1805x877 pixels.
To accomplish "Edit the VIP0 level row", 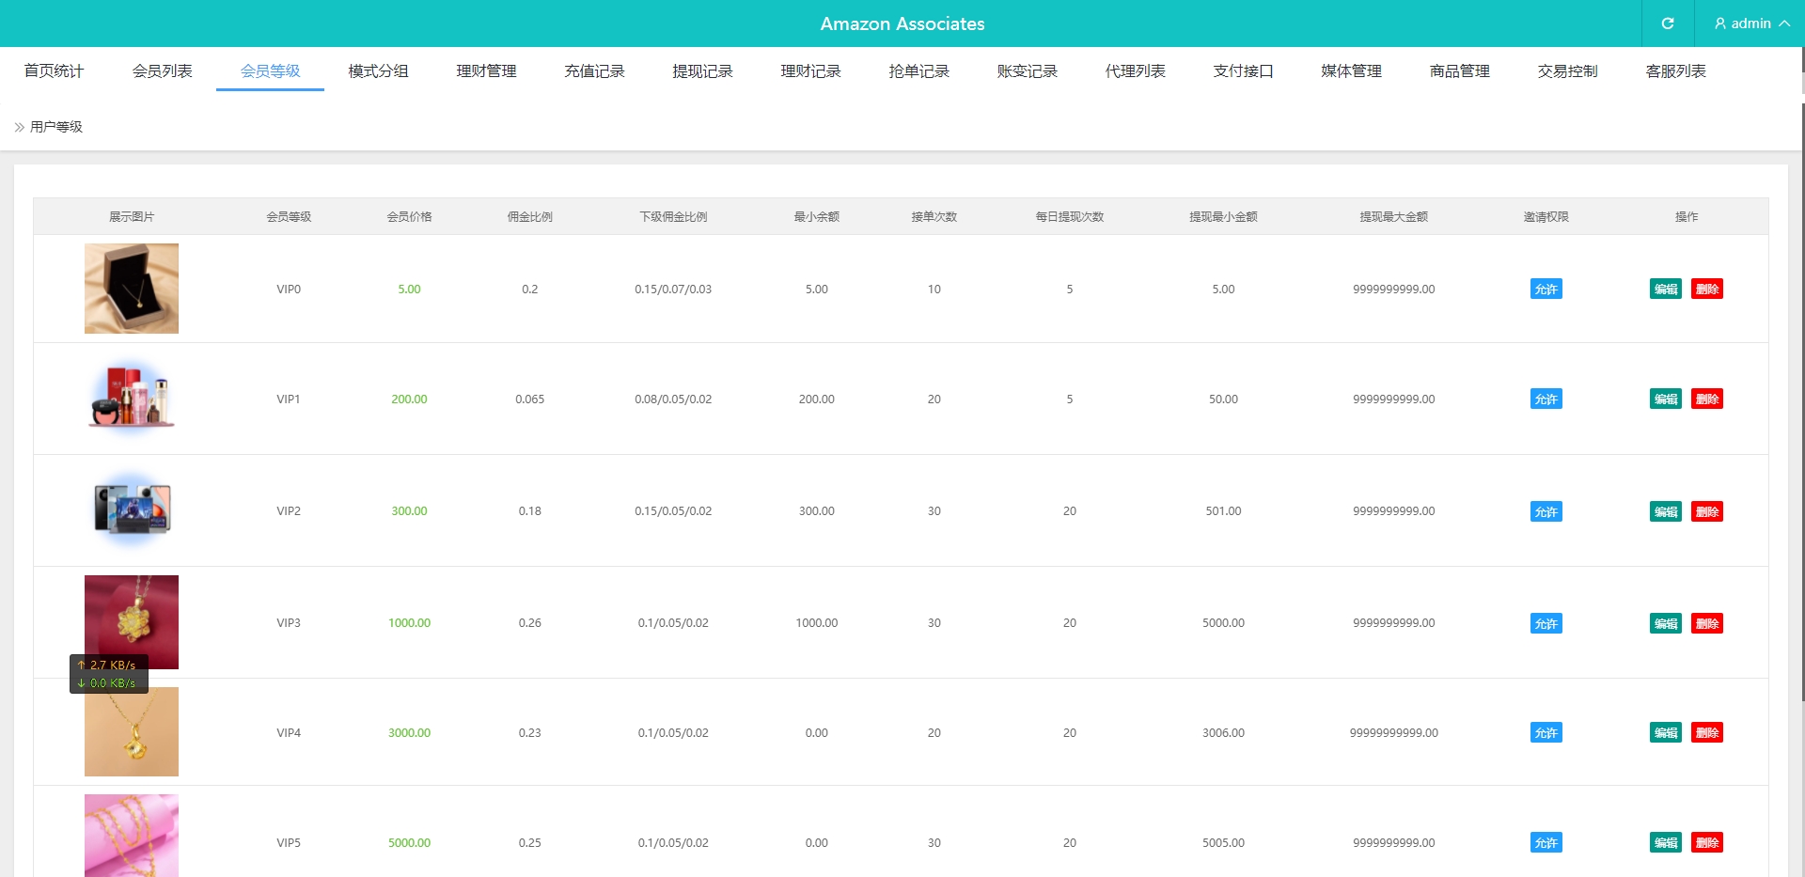I will [1665, 290].
